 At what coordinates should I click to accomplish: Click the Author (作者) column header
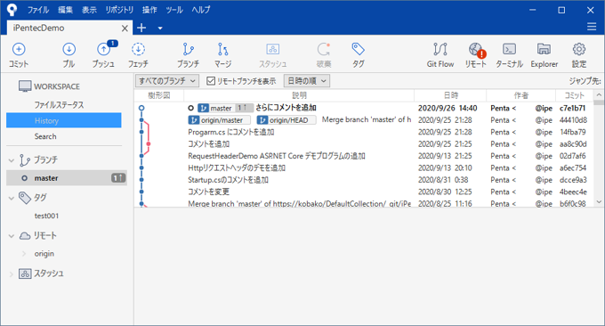click(520, 95)
